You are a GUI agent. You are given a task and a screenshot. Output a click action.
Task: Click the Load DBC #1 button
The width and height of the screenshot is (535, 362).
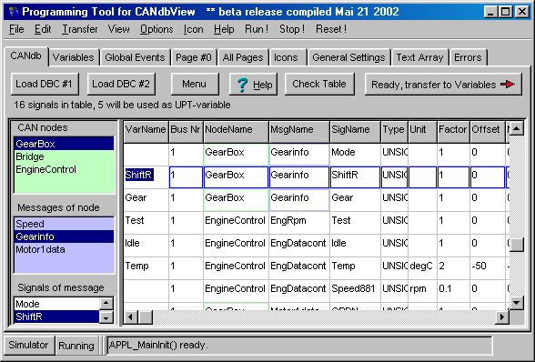click(x=45, y=84)
